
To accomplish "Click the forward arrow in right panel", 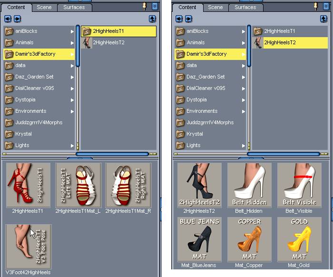I will coord(188,19).
